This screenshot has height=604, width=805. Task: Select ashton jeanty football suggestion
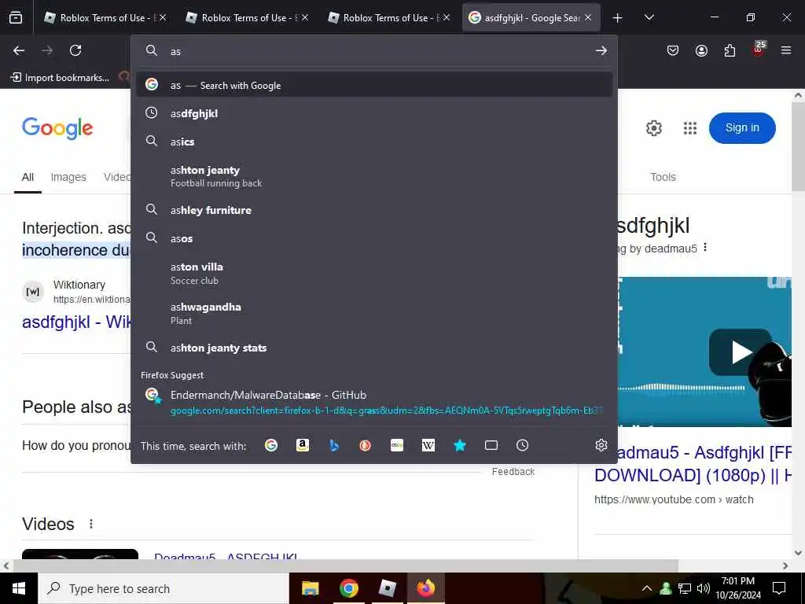click(374, 176)
